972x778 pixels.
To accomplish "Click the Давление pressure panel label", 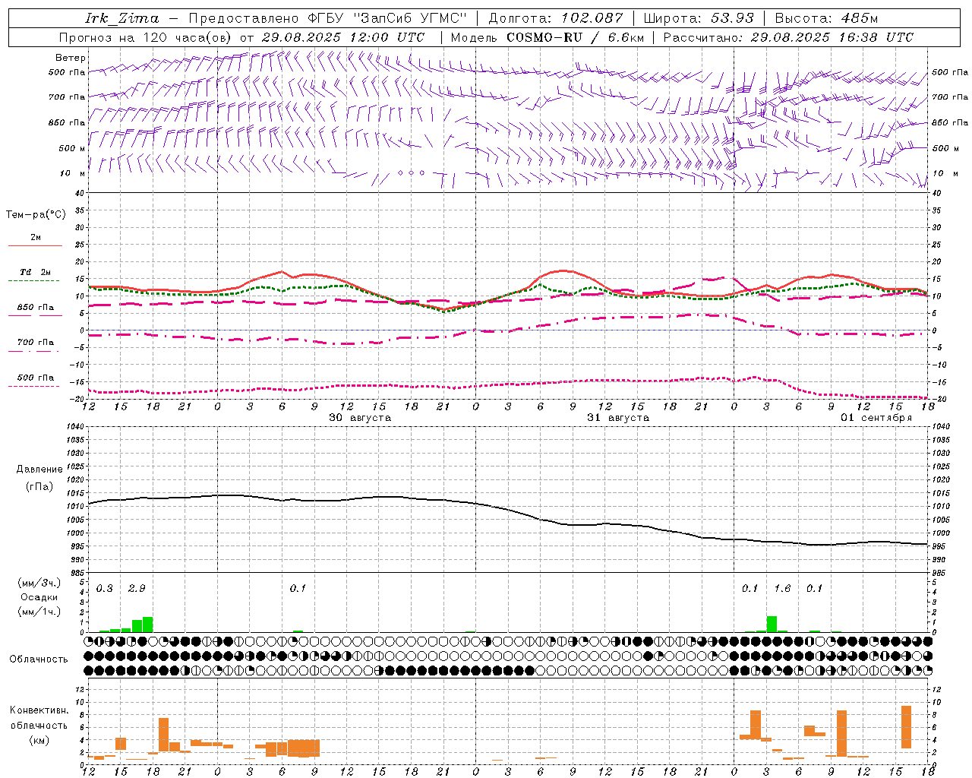I will tap(39, 470).
